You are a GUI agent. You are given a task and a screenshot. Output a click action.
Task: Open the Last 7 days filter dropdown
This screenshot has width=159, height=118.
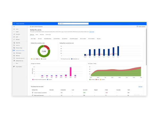click(33, 39)
